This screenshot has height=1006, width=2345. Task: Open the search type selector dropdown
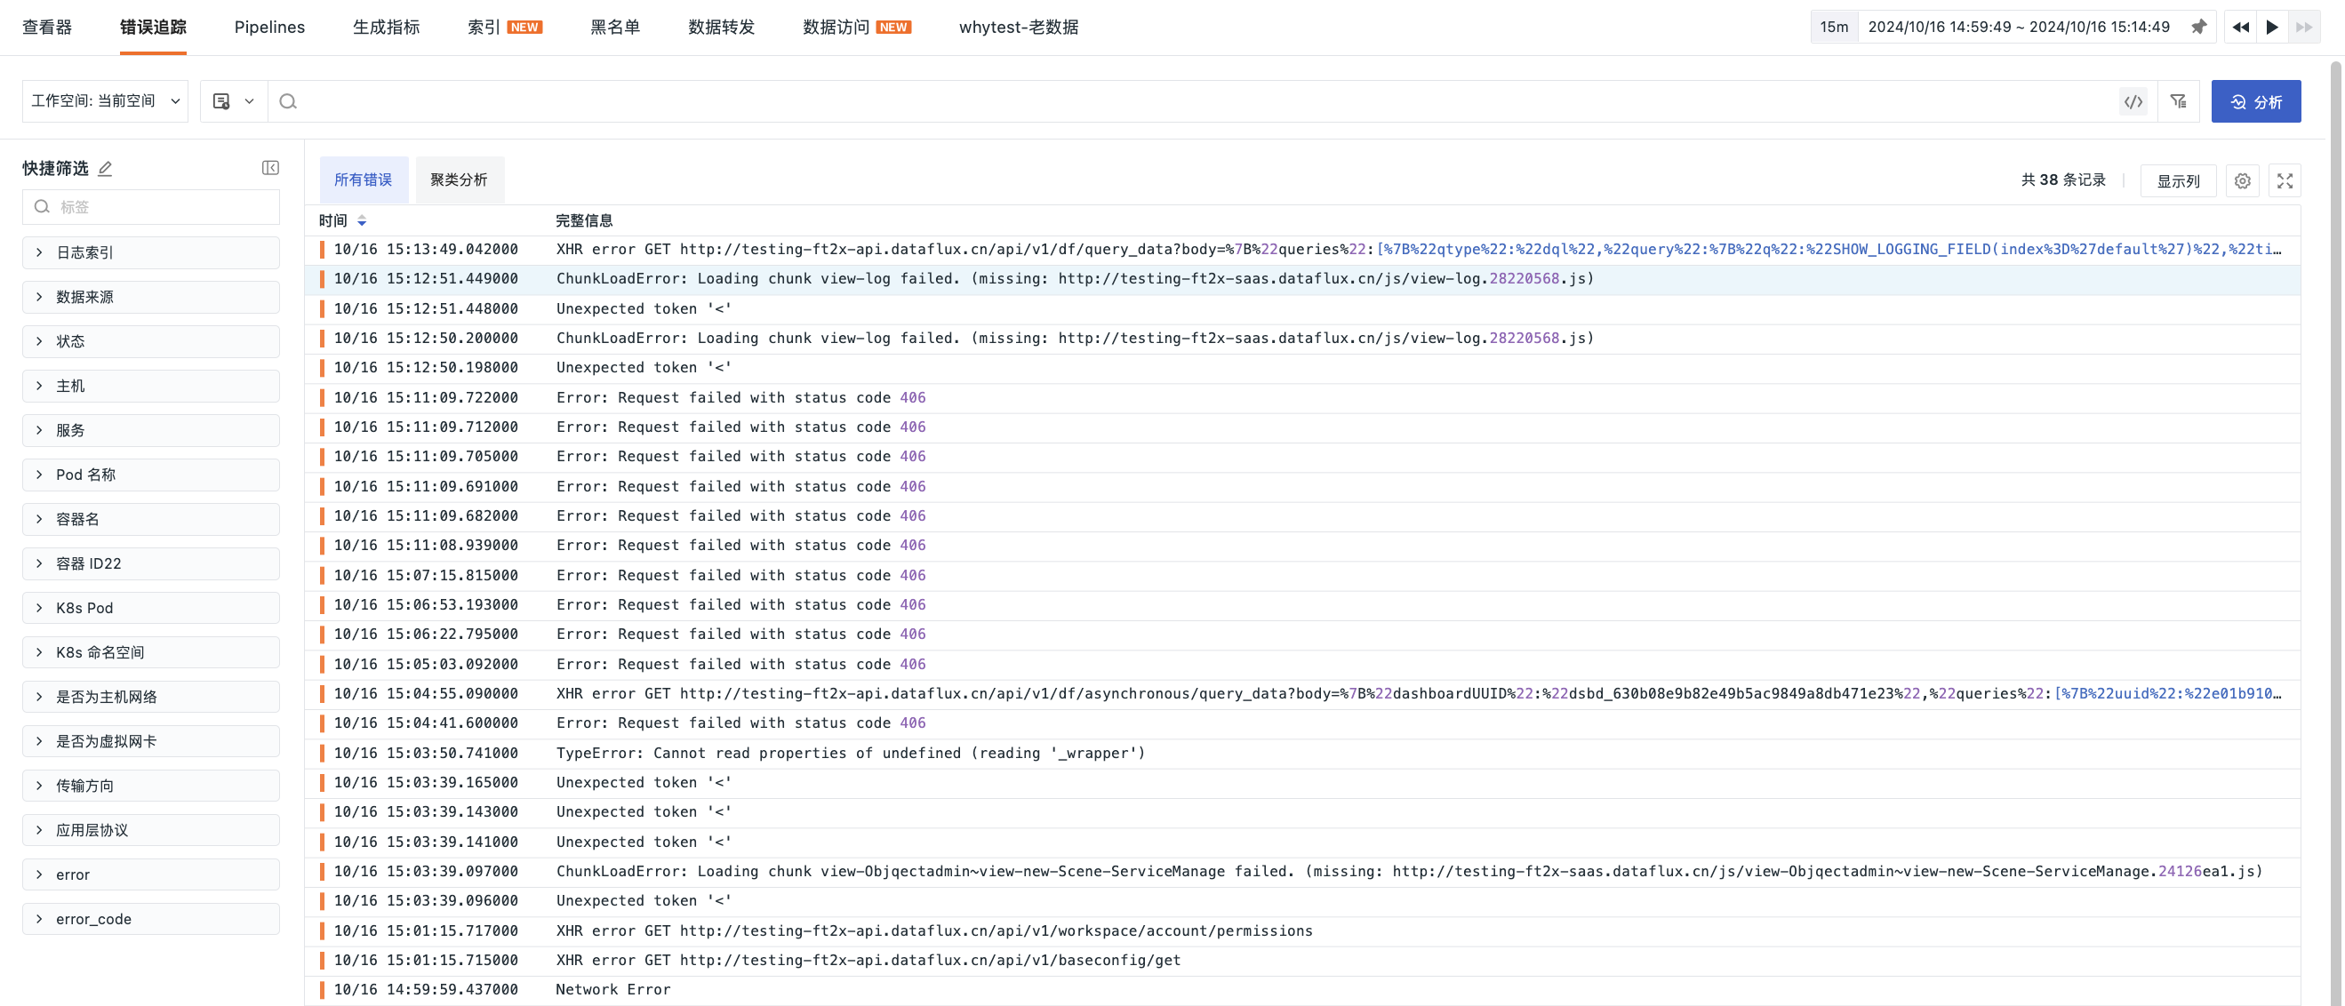click(x=233, y=101)
